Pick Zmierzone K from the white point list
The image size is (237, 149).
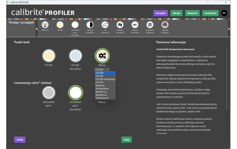pyautogui.click(x=105, y=98)
